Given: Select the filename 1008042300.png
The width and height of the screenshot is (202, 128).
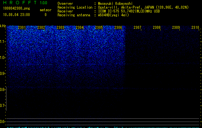Looking at the screenshot, I should [x=17, y=8].
